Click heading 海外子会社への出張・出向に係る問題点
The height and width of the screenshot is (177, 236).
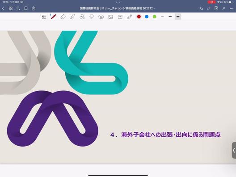(x=171, y=135)
